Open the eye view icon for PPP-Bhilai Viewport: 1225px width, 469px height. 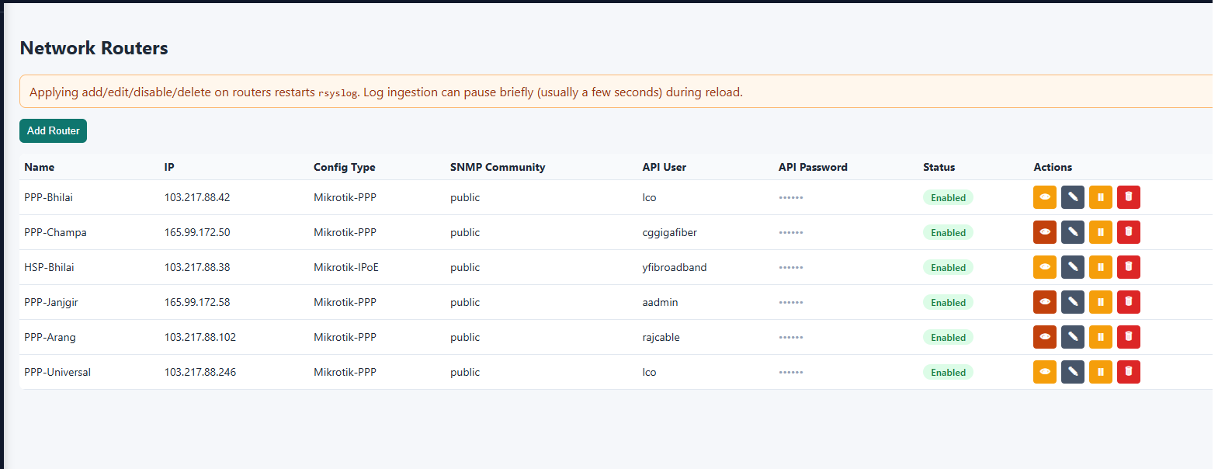[x=1044, y=197]
